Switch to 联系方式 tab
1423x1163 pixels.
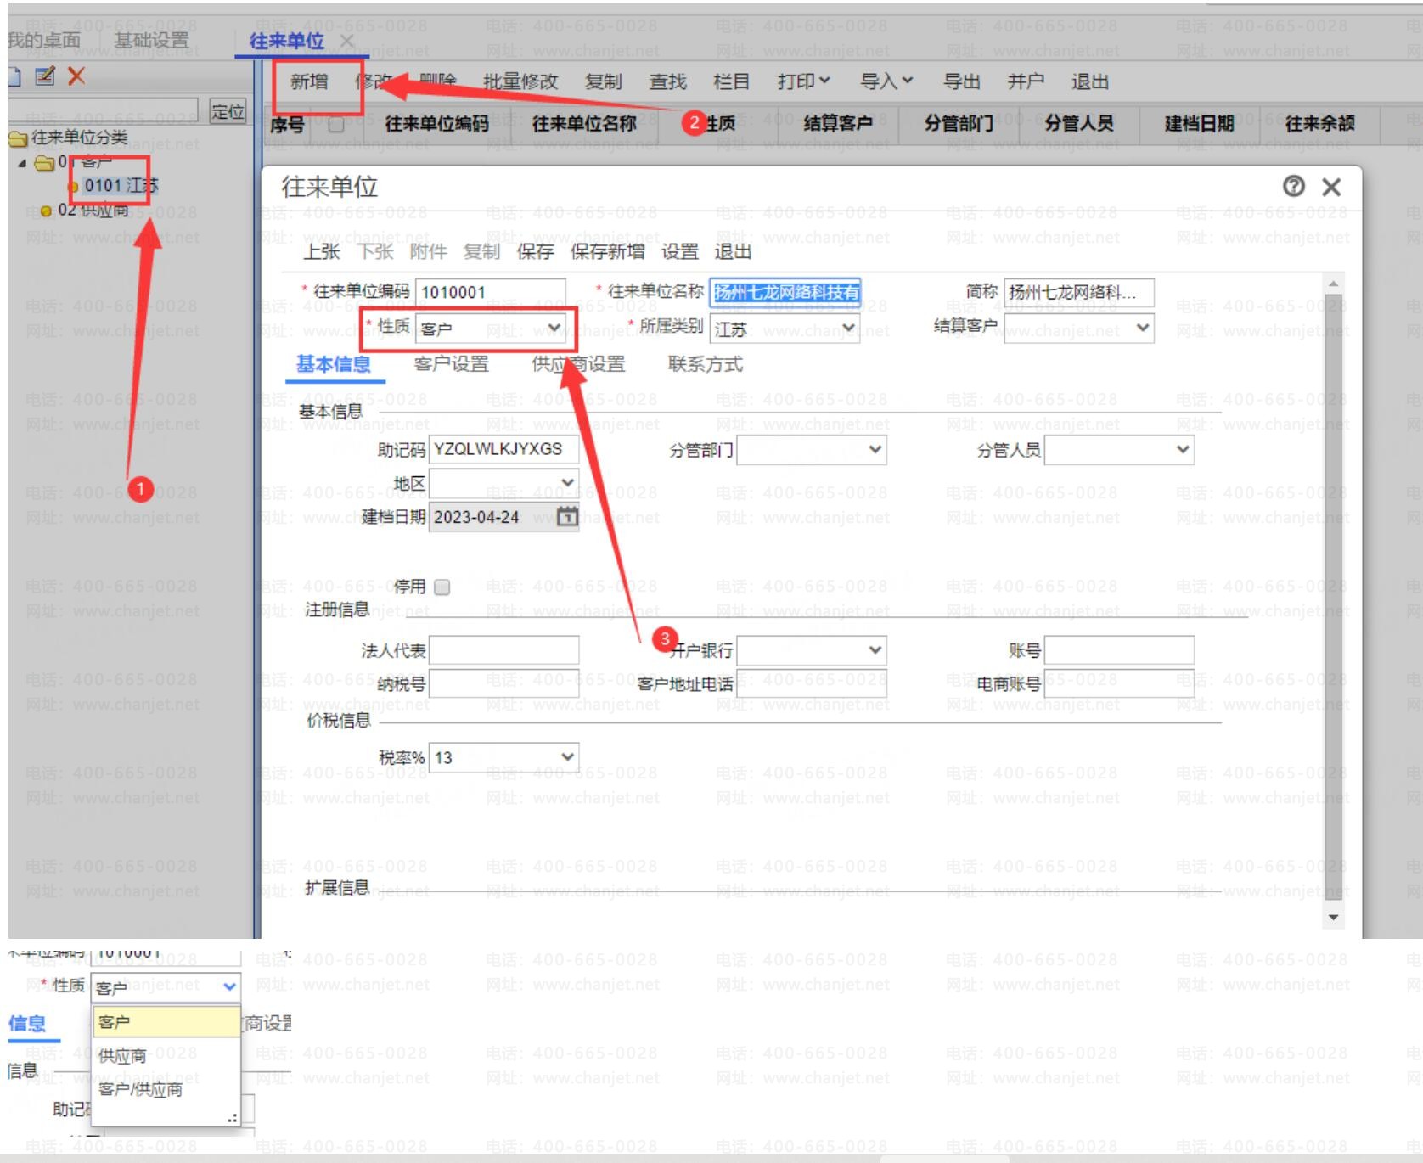click(x=706, y=364)
